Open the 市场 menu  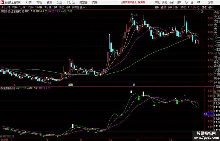click(x=39, y=2)
